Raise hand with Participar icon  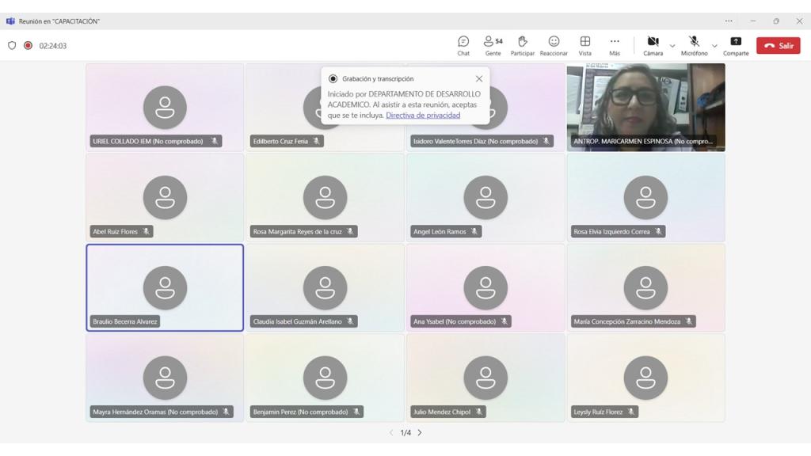(x=522, y=45)
